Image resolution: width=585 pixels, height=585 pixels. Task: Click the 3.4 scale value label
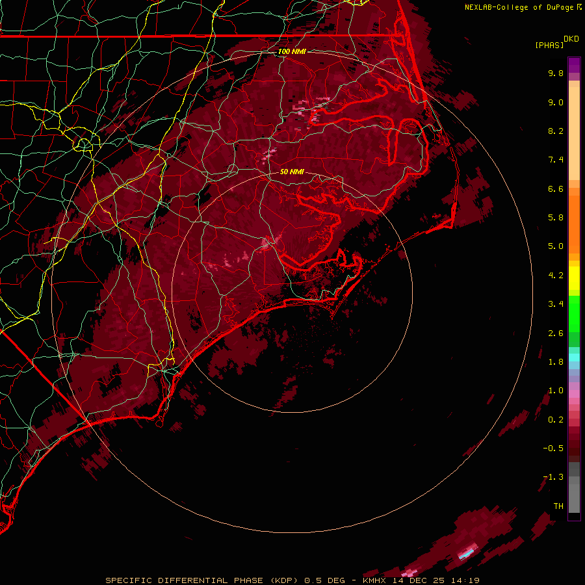[556, 304]
